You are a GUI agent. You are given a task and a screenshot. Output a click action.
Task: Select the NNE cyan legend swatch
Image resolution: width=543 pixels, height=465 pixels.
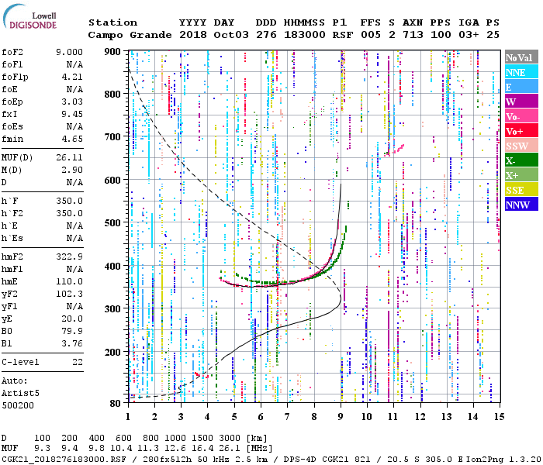521,72
